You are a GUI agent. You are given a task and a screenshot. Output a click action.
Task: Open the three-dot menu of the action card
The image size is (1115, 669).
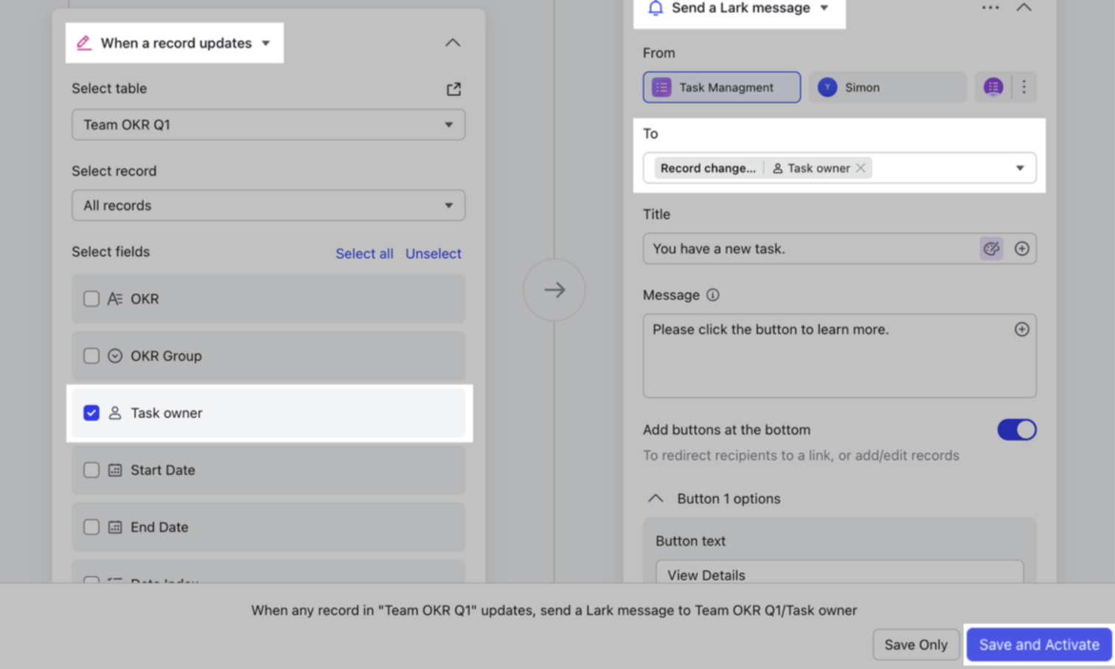990,8
